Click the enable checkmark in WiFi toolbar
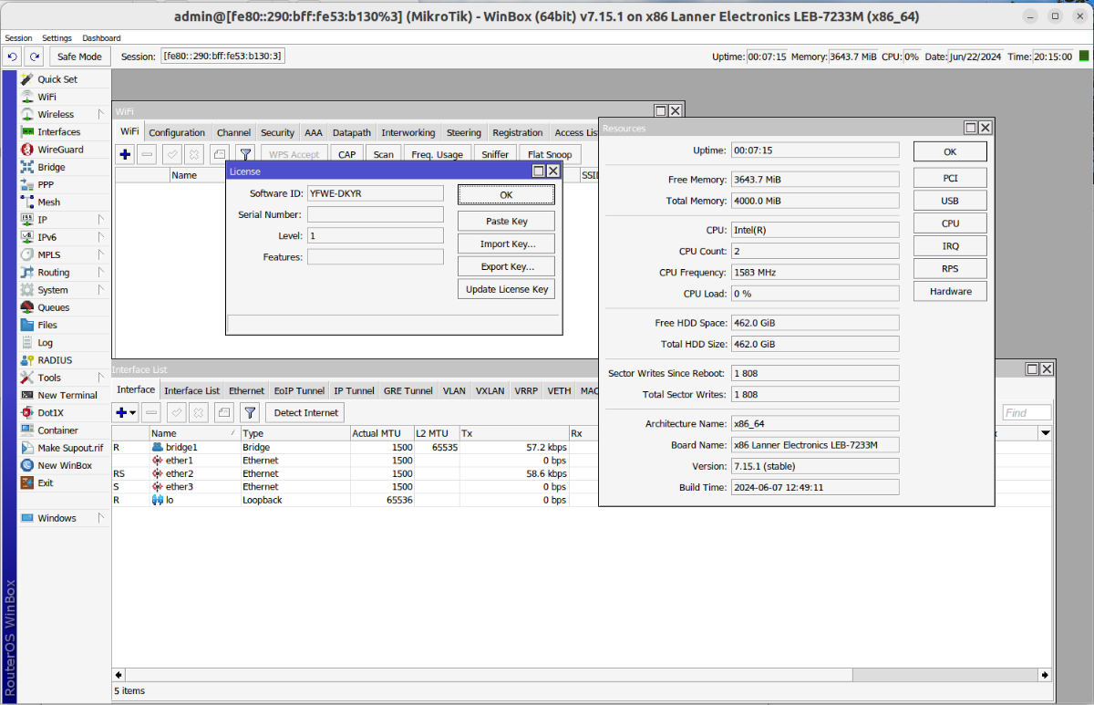 click(171, 154)
